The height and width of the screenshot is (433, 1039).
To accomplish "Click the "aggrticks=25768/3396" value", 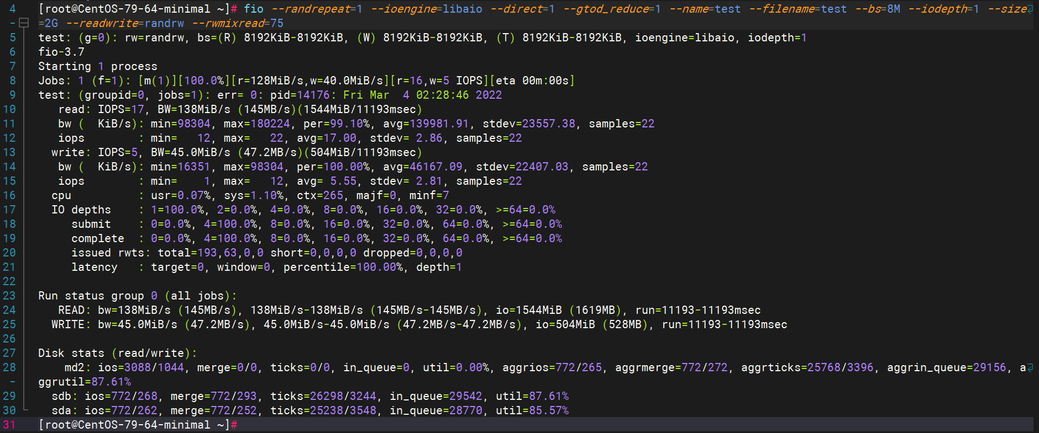I will (x=807, y=367).
